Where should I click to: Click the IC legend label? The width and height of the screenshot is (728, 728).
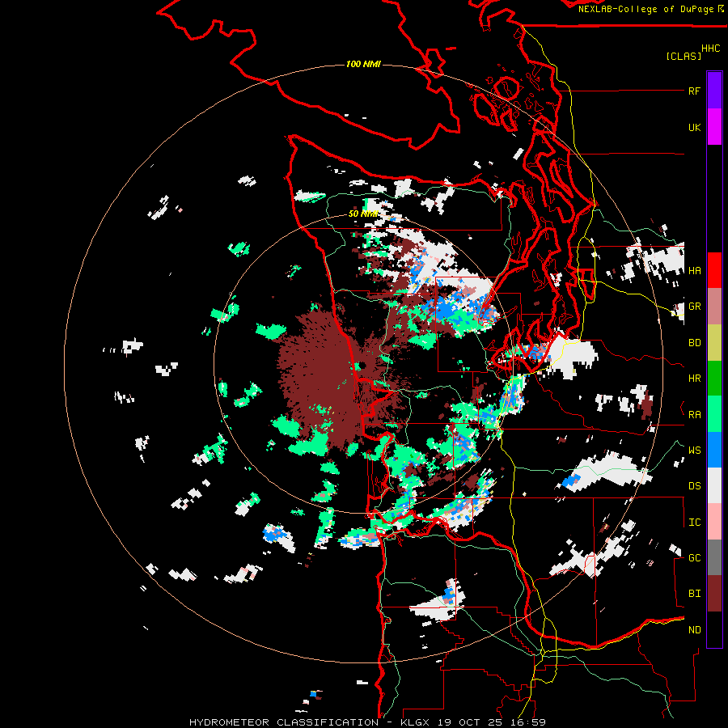coord(694,523)
